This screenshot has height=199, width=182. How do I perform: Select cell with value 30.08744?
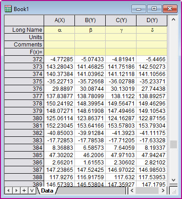(90, 89)
